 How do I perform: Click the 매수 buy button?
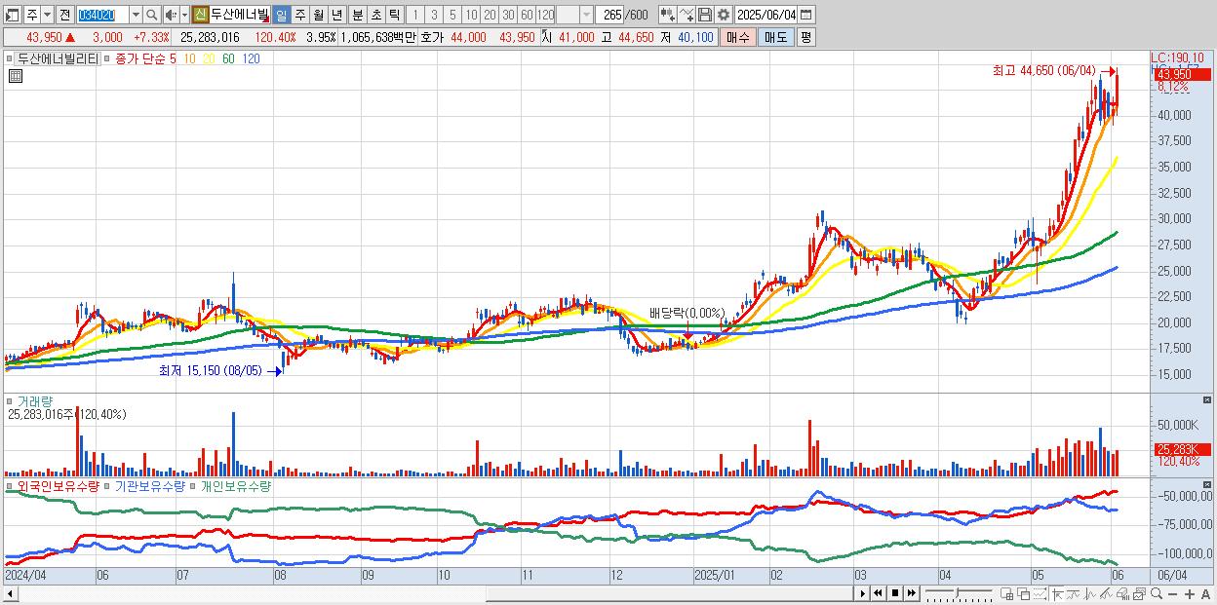pyautogui.click(x=737, y=37)
